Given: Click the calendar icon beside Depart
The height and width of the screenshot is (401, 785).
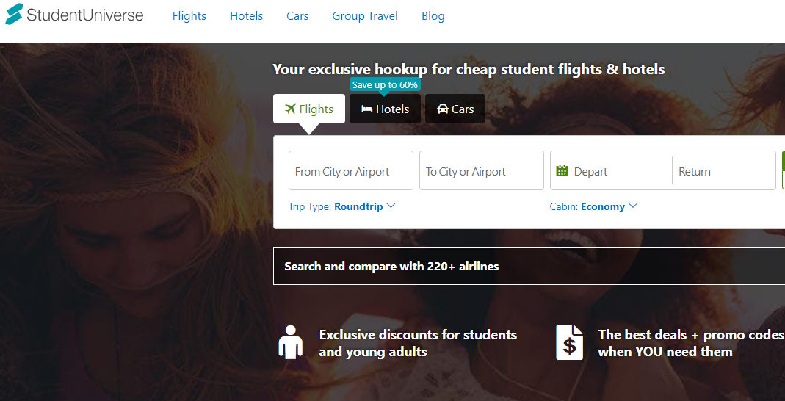Looking at the screenshot, I should click(562, 171).
